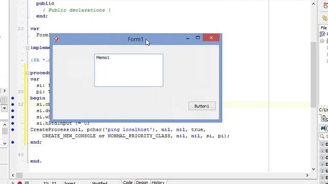Click the 'Public declarations' comment line
This screenshot has height=184, width=328.
click(76, 10)
